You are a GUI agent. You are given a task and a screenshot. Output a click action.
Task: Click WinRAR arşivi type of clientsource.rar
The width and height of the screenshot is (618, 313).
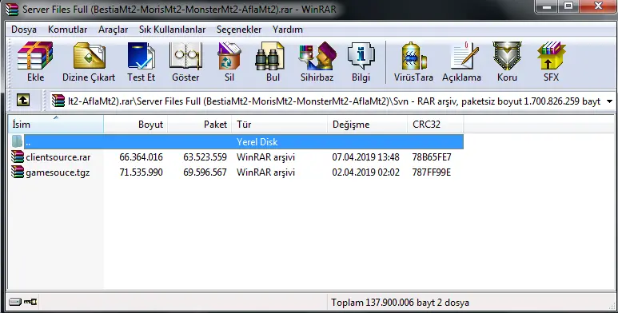pyautogui.click(x=265, y=157)
